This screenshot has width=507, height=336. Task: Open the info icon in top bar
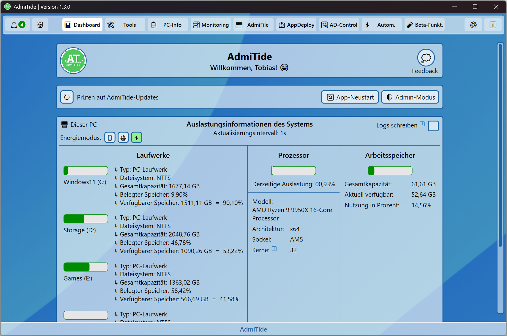[x=493, y=25]
